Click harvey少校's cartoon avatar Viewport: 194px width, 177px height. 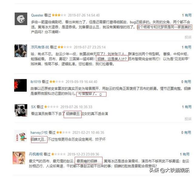pos(21,136)
